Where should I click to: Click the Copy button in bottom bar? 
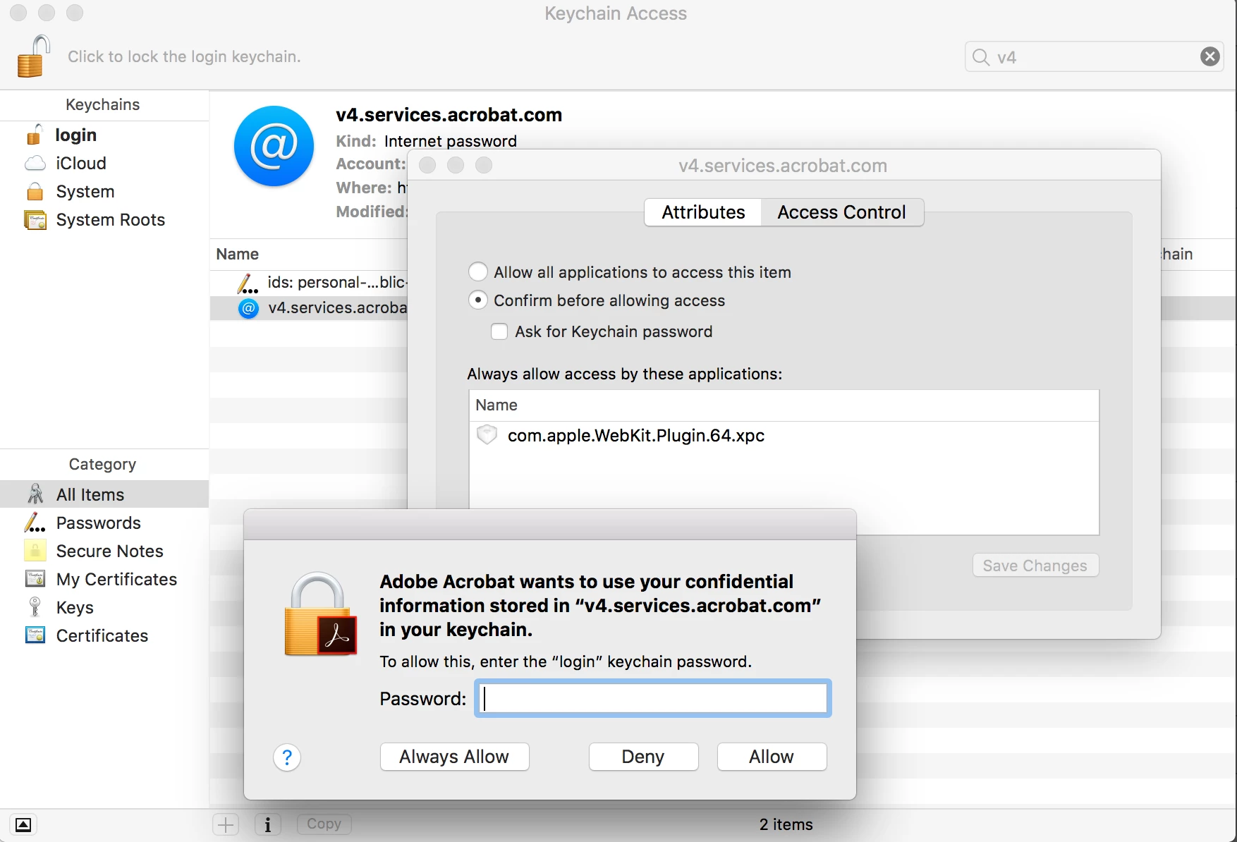point(324,824)
